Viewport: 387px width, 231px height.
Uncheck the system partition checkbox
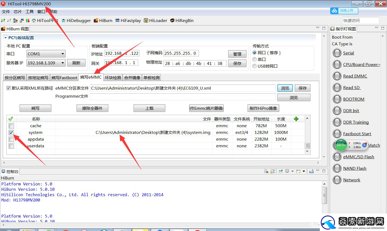(x=11, y=133)
